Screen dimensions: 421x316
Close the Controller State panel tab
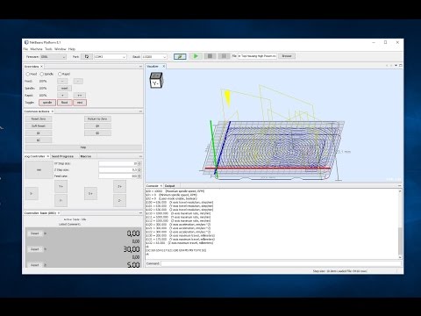59,213
